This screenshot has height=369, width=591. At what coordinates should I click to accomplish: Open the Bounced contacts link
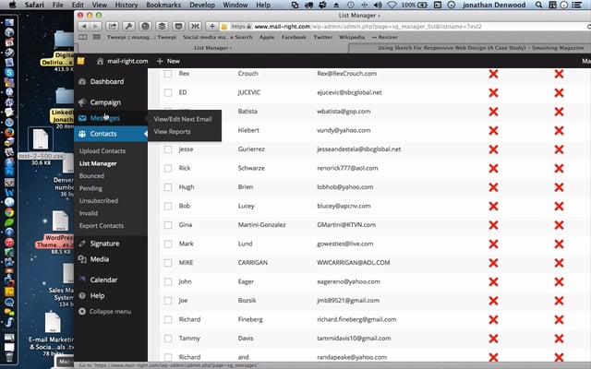(91, 176)
